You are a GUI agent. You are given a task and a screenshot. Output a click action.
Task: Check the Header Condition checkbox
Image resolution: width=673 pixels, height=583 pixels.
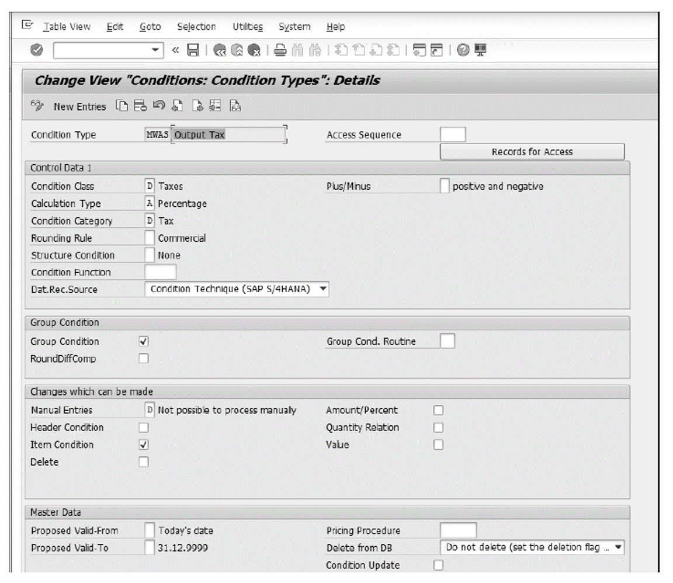coord(144,428)
